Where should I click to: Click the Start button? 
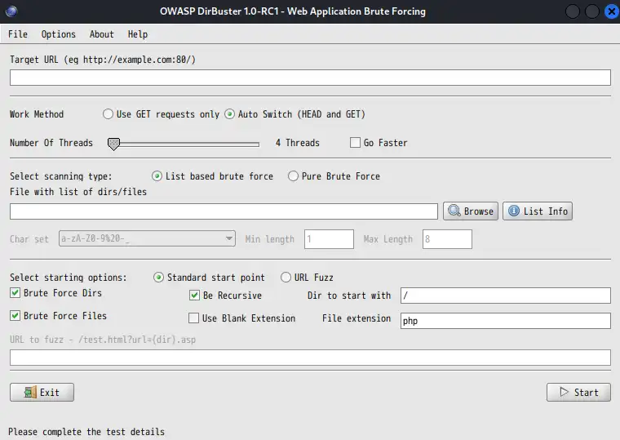(578, 392)
